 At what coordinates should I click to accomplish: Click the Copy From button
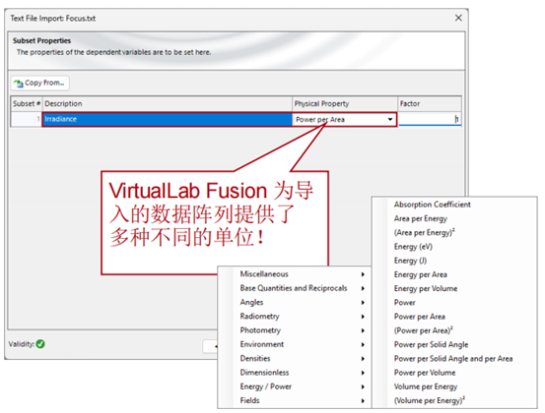pos(40,83)
